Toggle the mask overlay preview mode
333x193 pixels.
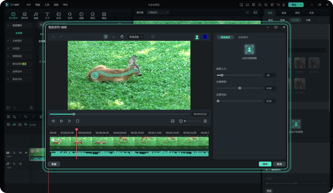tap(197, 37)
